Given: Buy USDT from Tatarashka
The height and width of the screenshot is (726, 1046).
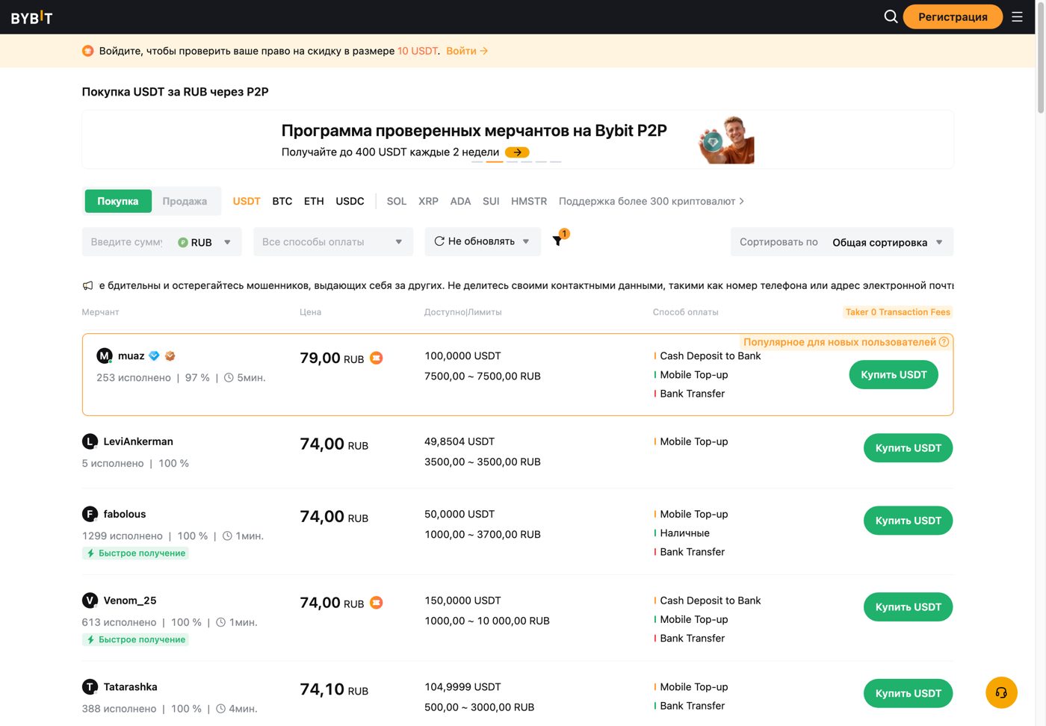Looking at the screenshot, I should 909,693.
